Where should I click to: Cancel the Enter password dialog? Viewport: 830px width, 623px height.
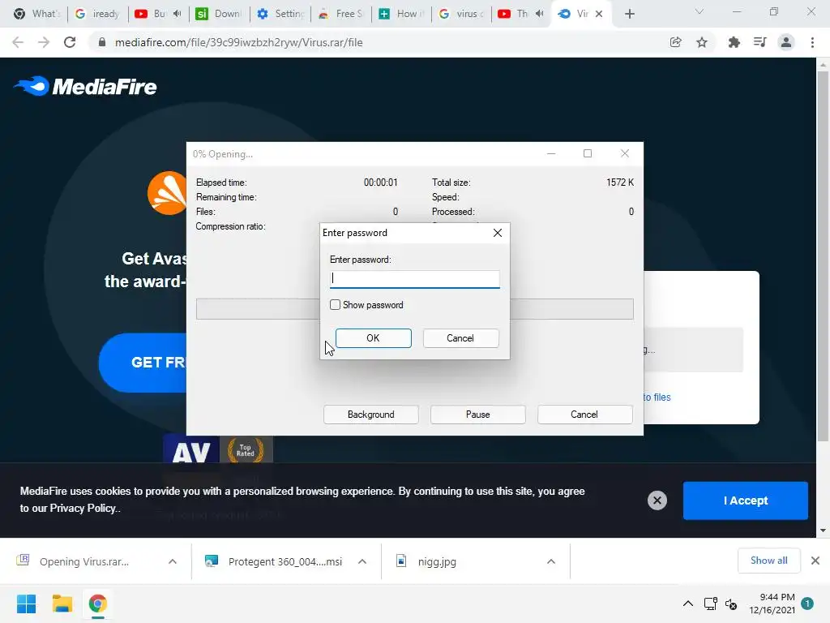click(x=460, y=338)
